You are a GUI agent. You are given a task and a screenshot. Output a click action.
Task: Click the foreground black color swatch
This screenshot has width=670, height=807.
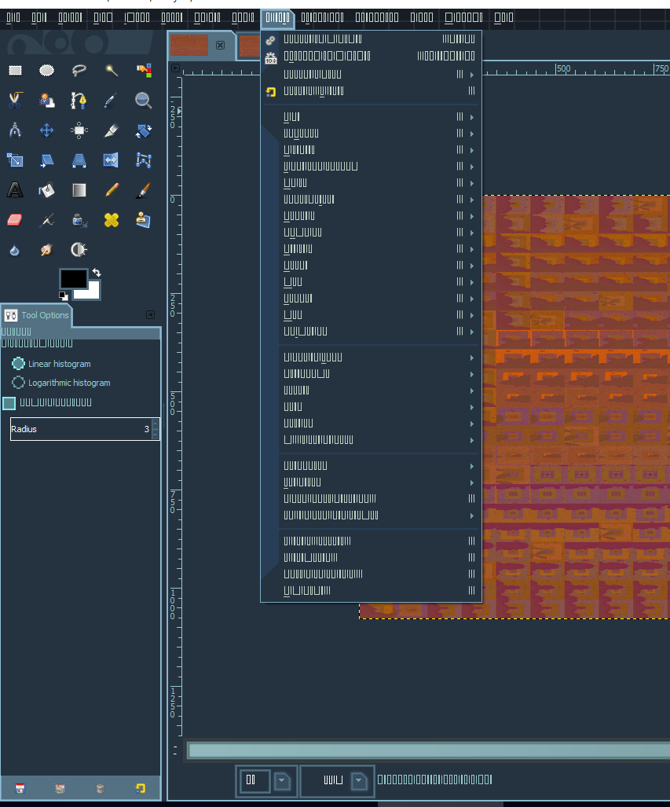[x=73, y=278]
